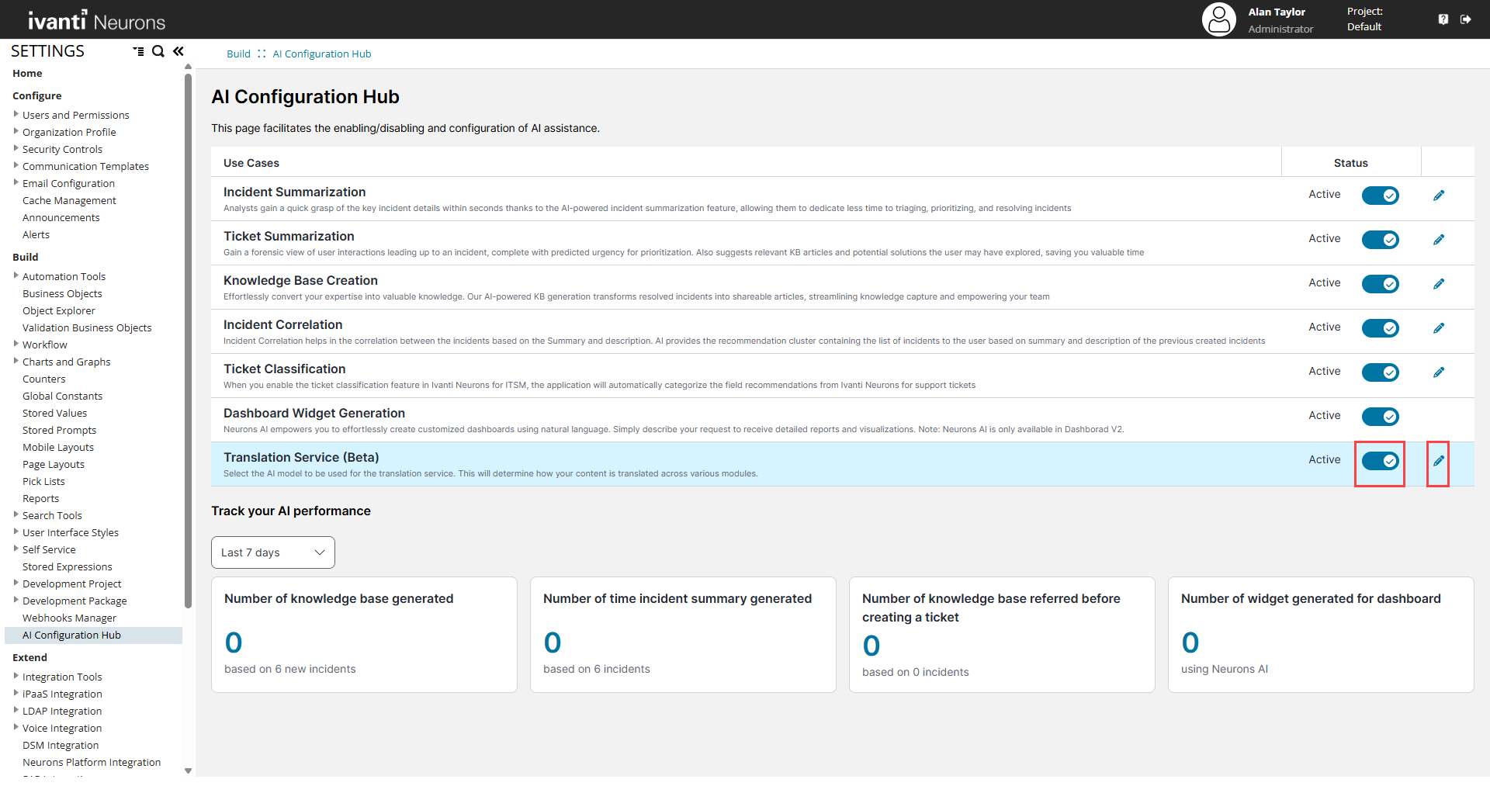The width and height of the screenshot is (1490, 800).
Task: Edit the Ticket Classification configuration
Action: pos(1439,372)
